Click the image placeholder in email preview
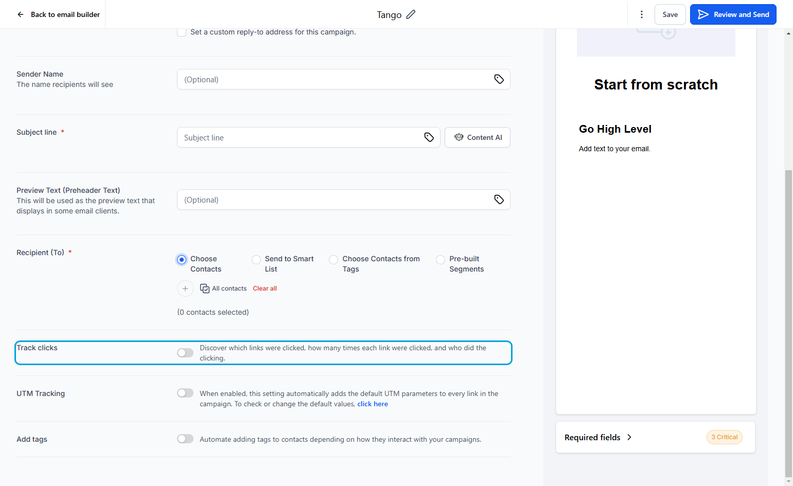The image size is (793, 486). tap(656, 42)
